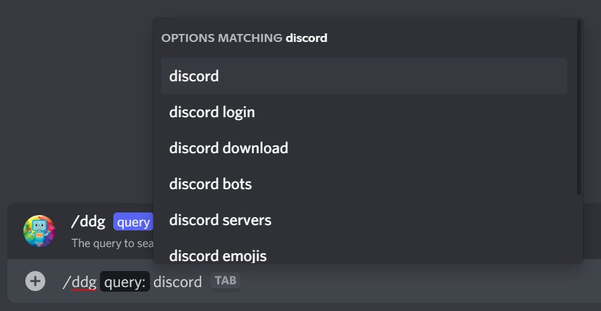
Task: Click the chat background left of the popup
Action: (x=73, y=100)
